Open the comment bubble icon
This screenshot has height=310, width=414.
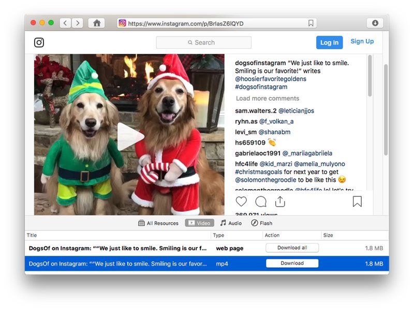coord(261,202)
